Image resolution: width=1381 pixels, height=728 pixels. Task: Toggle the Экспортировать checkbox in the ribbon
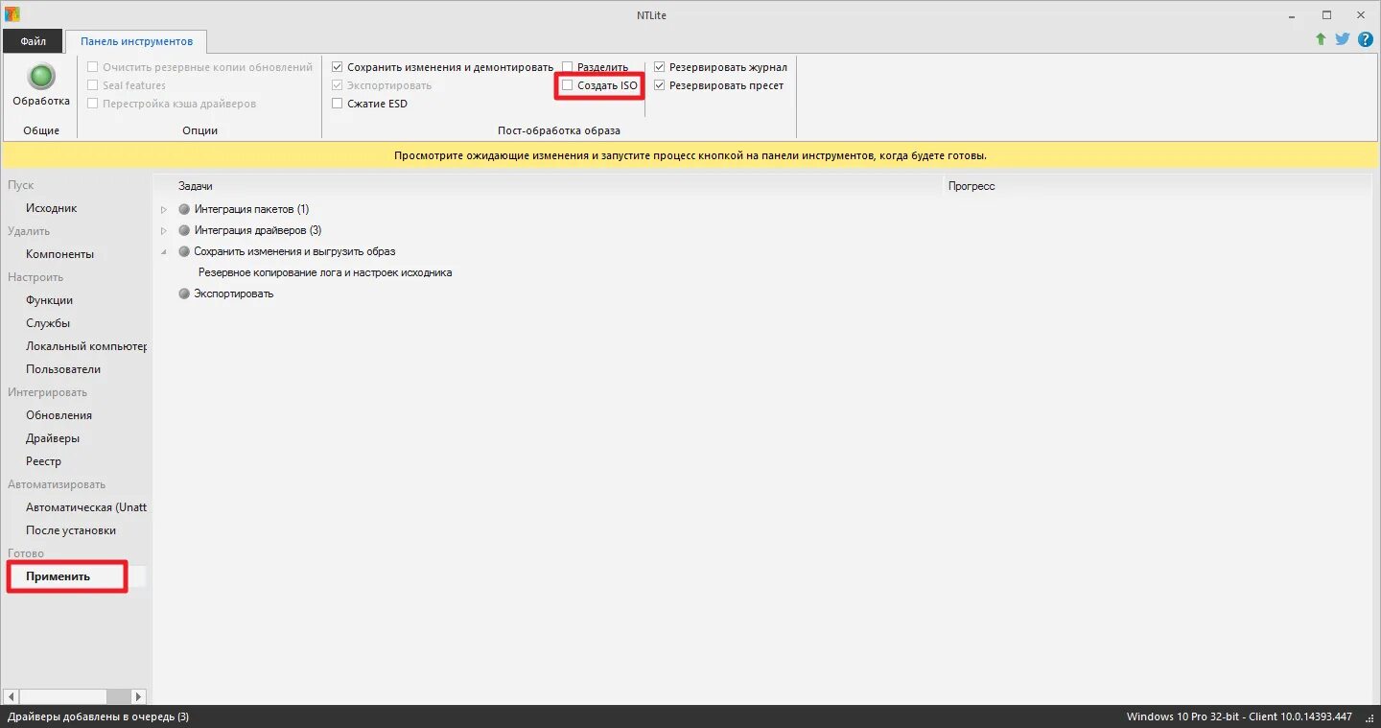[337, 85]
